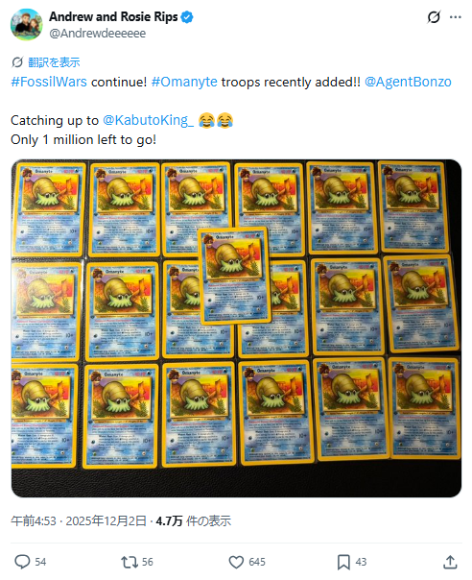Open the three-dot more options menu
The height and width of the screenshot is (580, 472).
(456, 17)
